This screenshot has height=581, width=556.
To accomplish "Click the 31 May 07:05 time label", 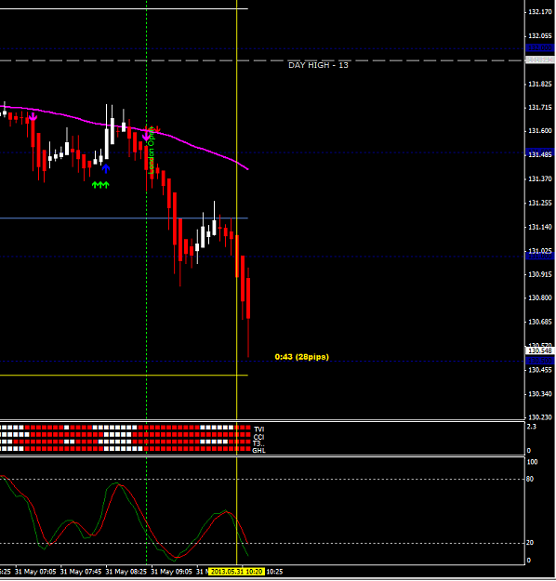I will 35,572.
